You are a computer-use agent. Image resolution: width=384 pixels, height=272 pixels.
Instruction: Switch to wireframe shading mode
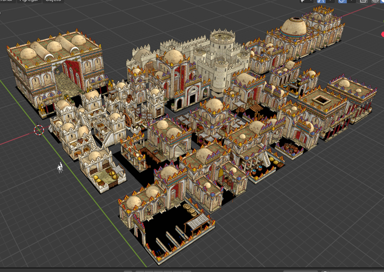pos(376,1)
